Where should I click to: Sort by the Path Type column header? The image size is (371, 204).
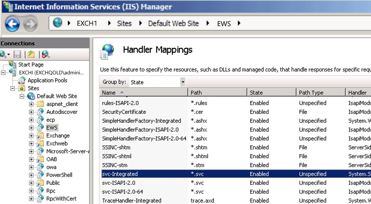click(321, 92)
